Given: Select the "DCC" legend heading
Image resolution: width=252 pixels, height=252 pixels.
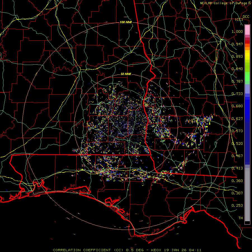Looking at the screenshot, I should (x=246, y=17).
